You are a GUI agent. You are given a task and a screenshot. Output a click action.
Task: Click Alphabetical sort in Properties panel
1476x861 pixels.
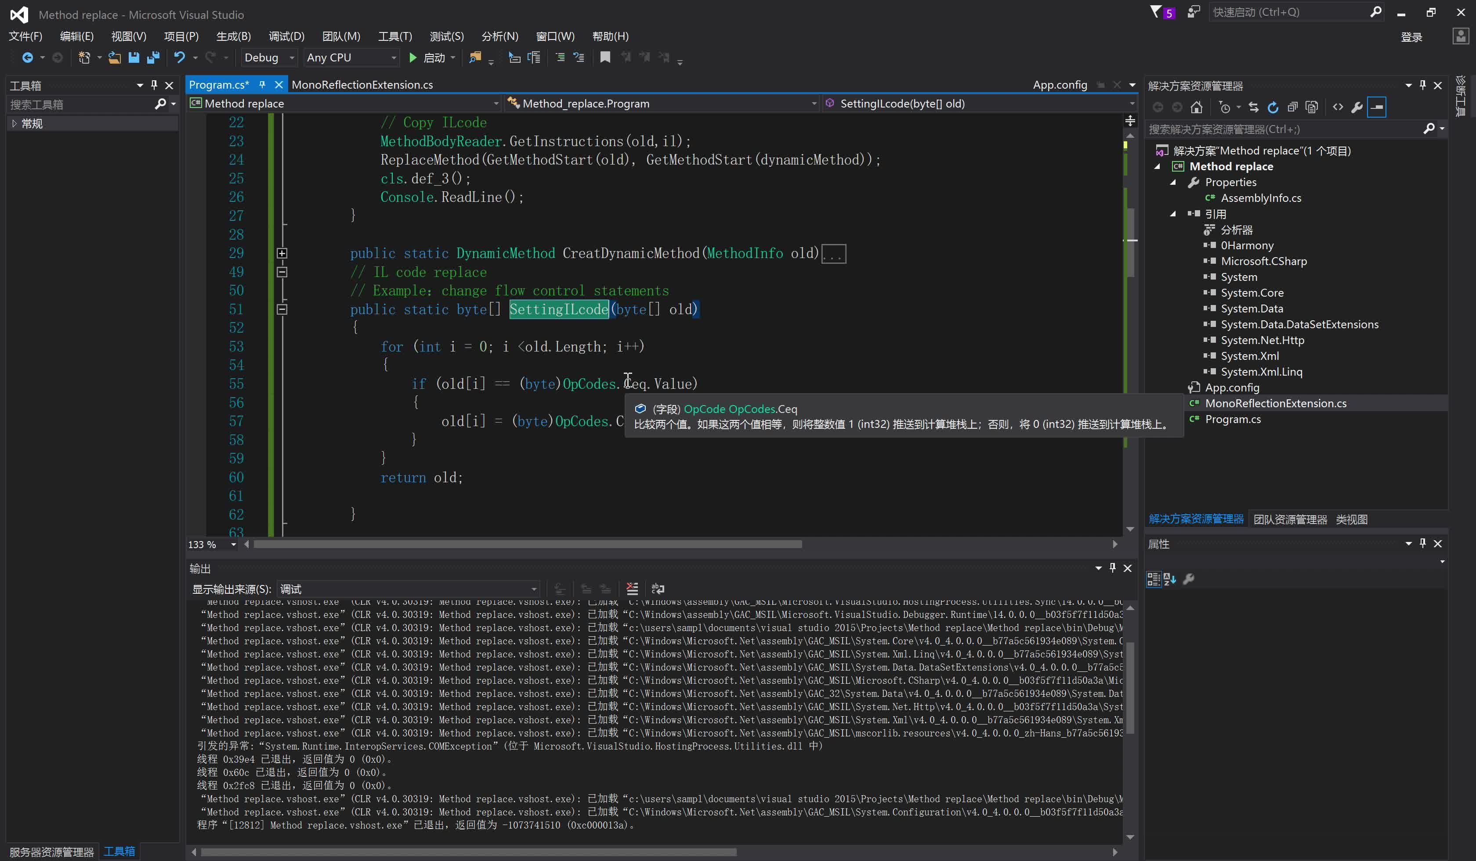(1170, 579)
